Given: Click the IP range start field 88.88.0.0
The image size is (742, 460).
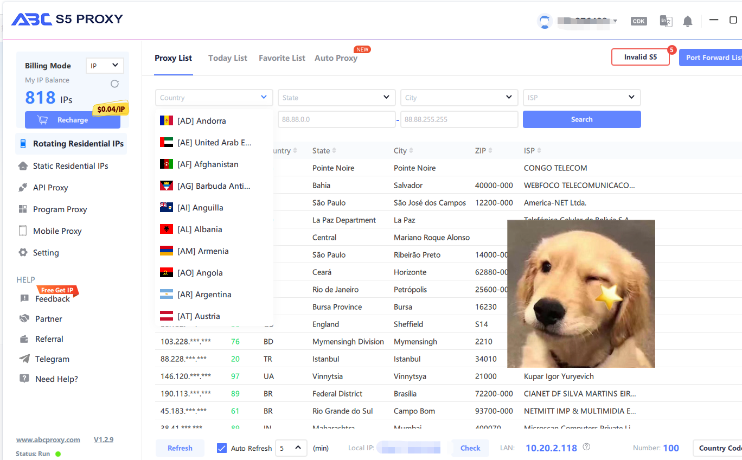Looking at the screenshot, I should (336, 119).
